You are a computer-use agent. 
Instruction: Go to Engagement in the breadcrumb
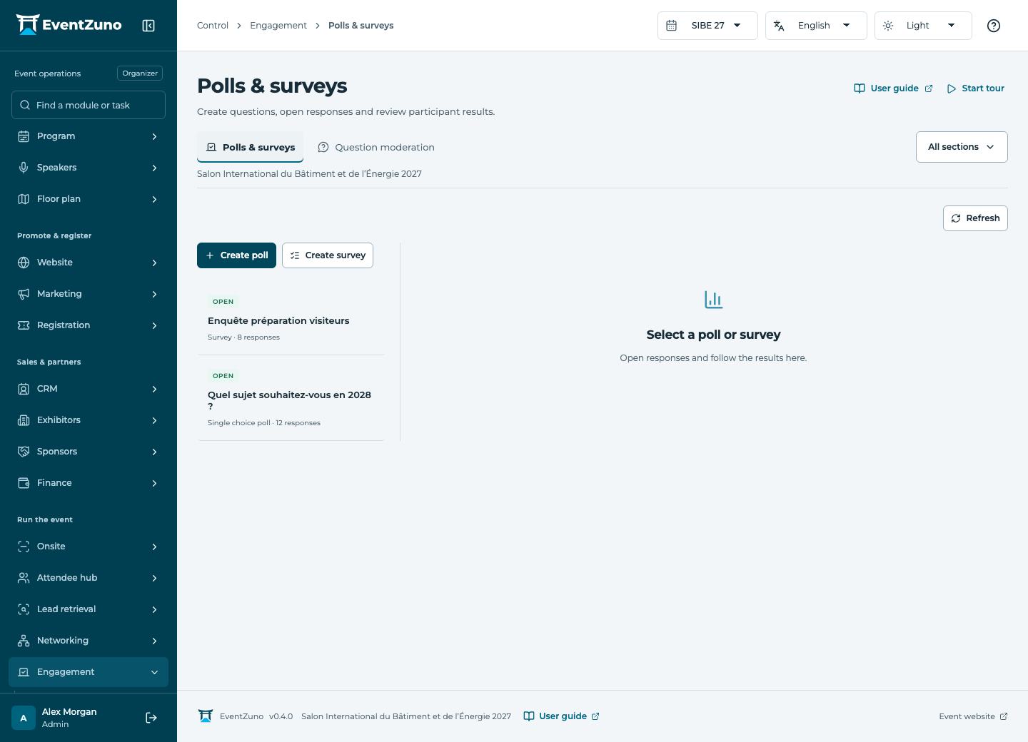(278, 26)
